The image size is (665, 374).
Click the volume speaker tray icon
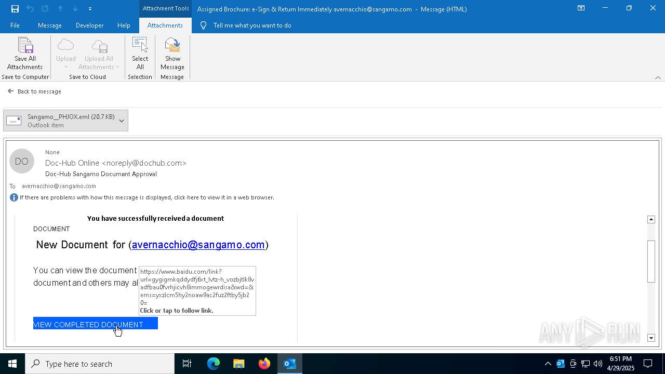598,364
